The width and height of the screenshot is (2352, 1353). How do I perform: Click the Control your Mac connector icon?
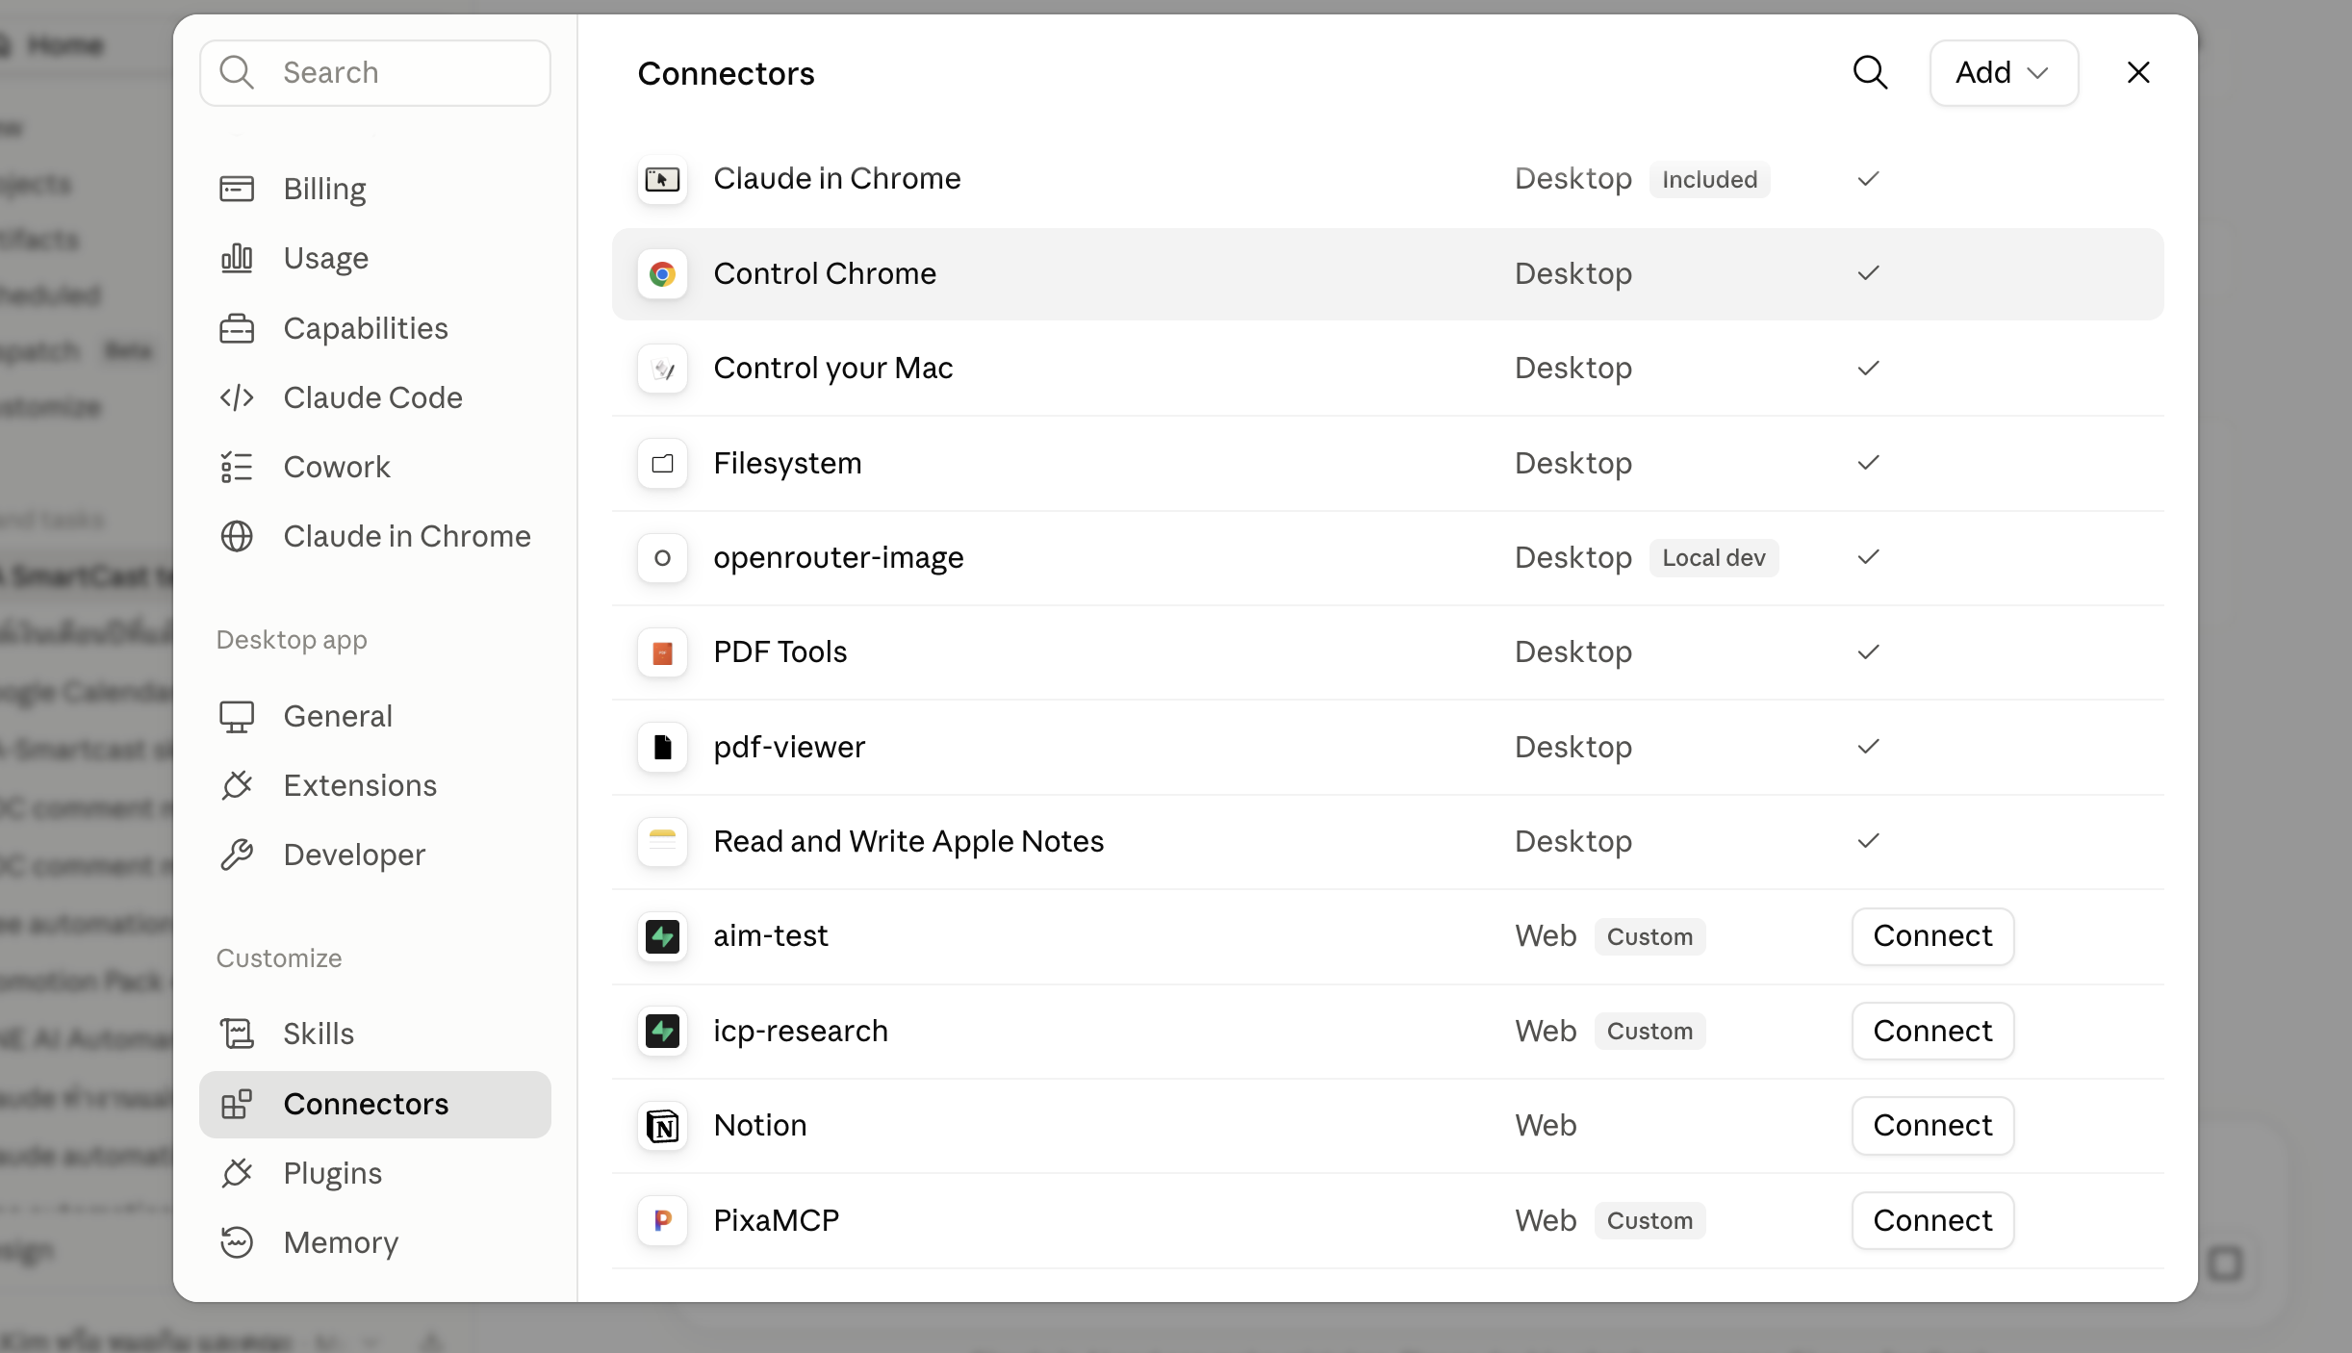[x=662, y=369]
